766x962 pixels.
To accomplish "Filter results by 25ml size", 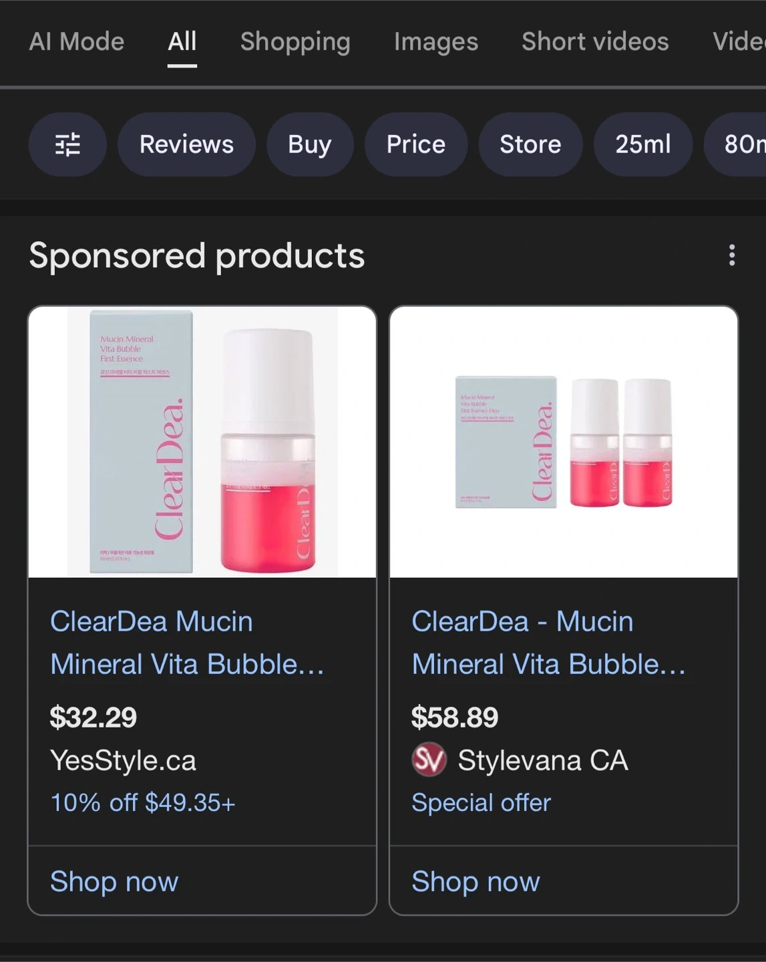I will click(642, 144).
